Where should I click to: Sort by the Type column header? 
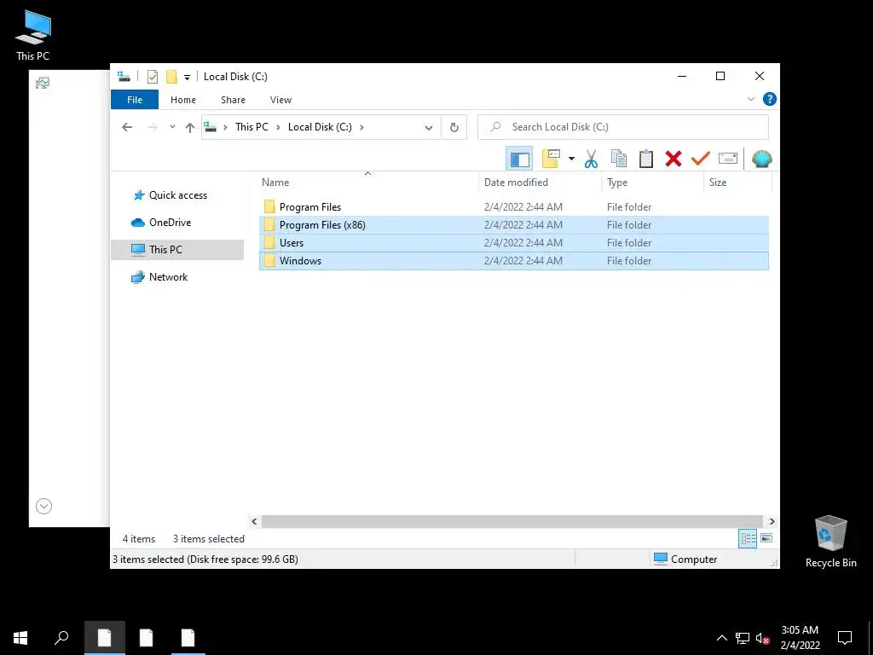click(652, 183)
